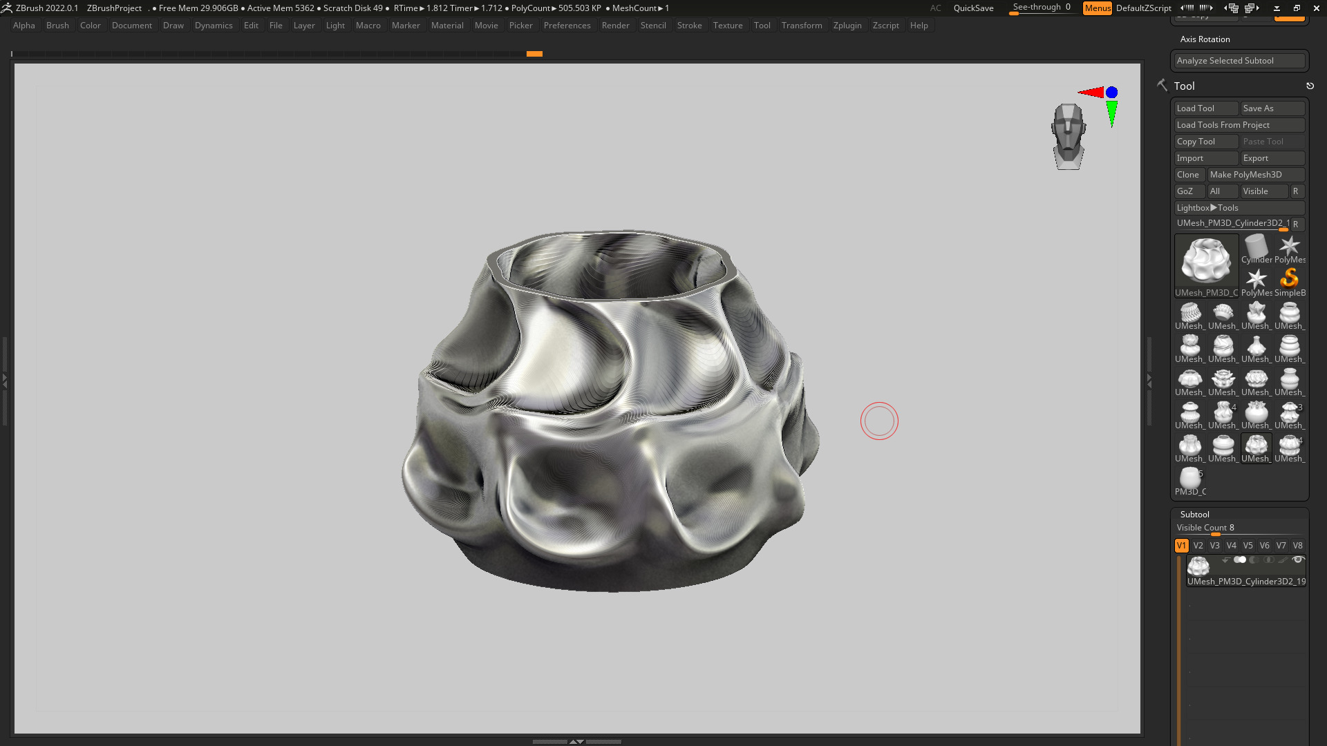Toggle the AC auto-collapse option
The image size is (1327, 746).
click(935, 8)
